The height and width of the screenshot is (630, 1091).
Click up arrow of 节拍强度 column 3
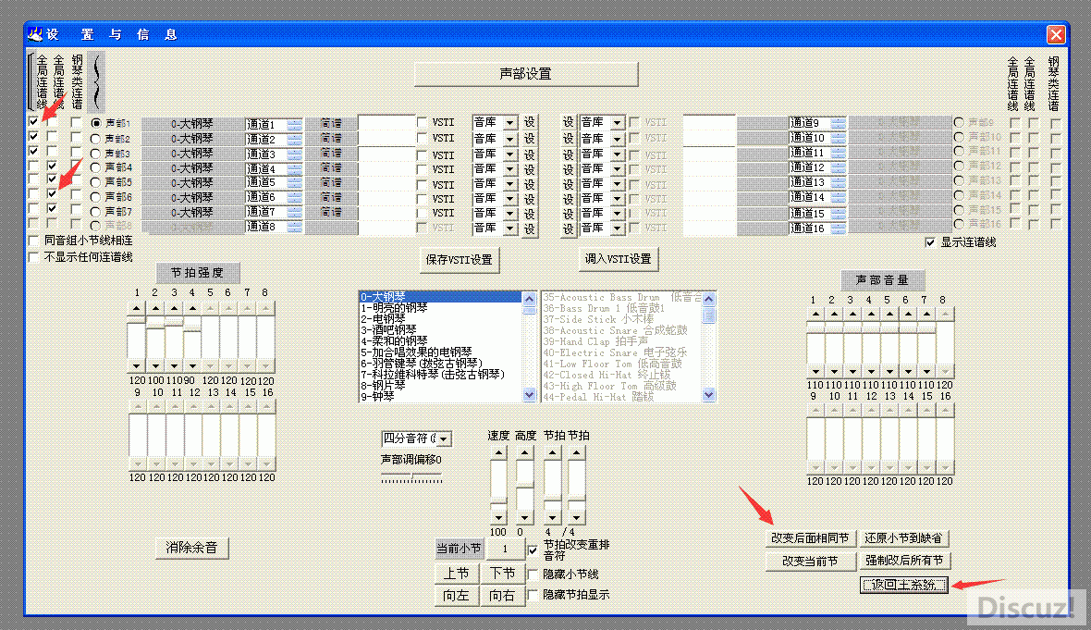click(x=174, y=308)
